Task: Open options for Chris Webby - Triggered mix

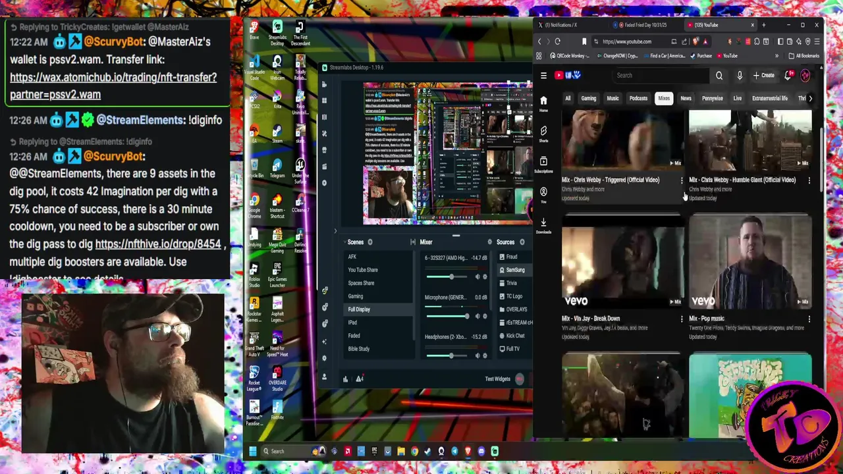Action: tap(682, 180)
